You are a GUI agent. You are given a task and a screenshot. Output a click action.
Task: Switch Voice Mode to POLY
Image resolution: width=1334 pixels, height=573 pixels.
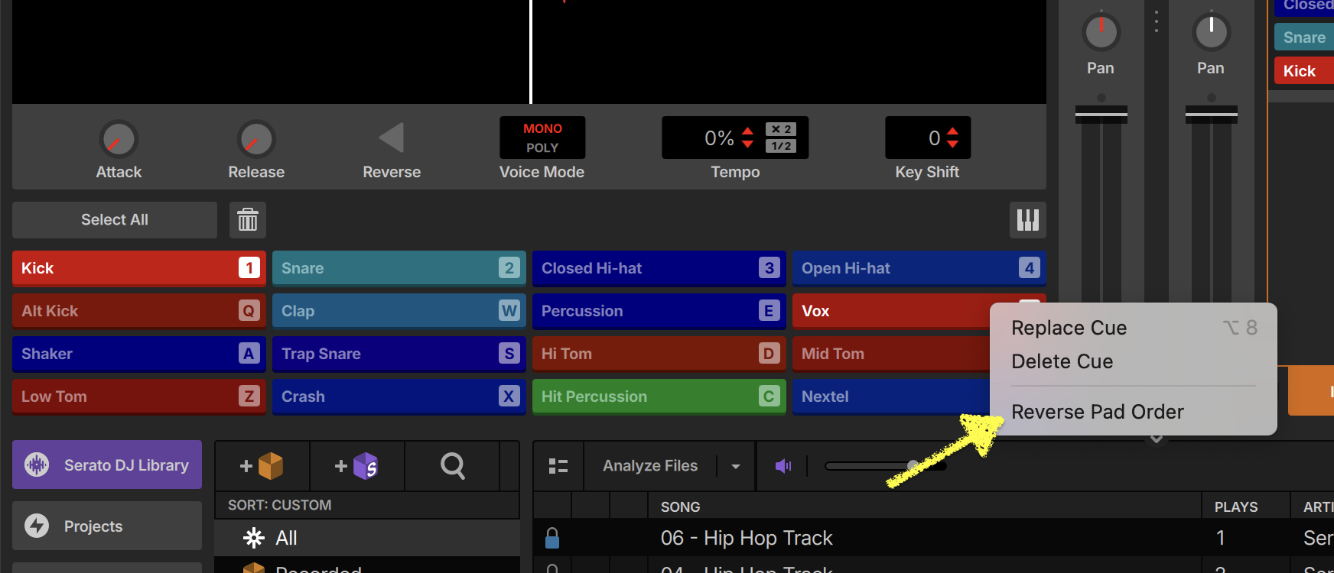pos(542,148)
